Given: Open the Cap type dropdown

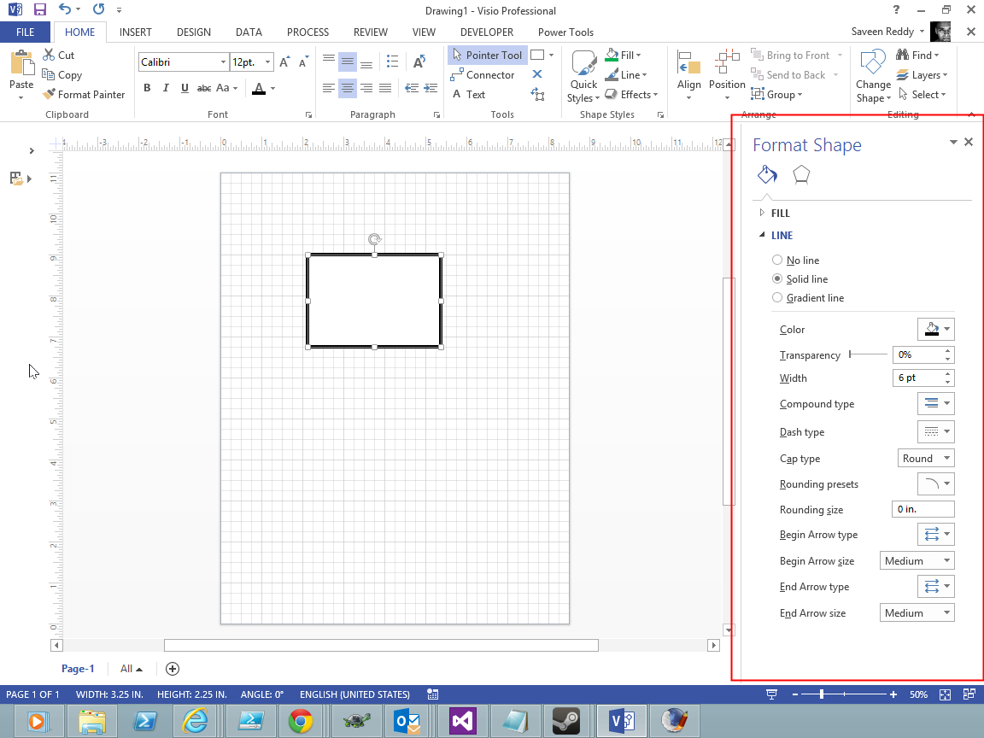Looking at the screenshot, I should point(925,459).
